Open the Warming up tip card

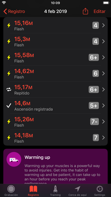pyautogui.click(x=55, y=166)
